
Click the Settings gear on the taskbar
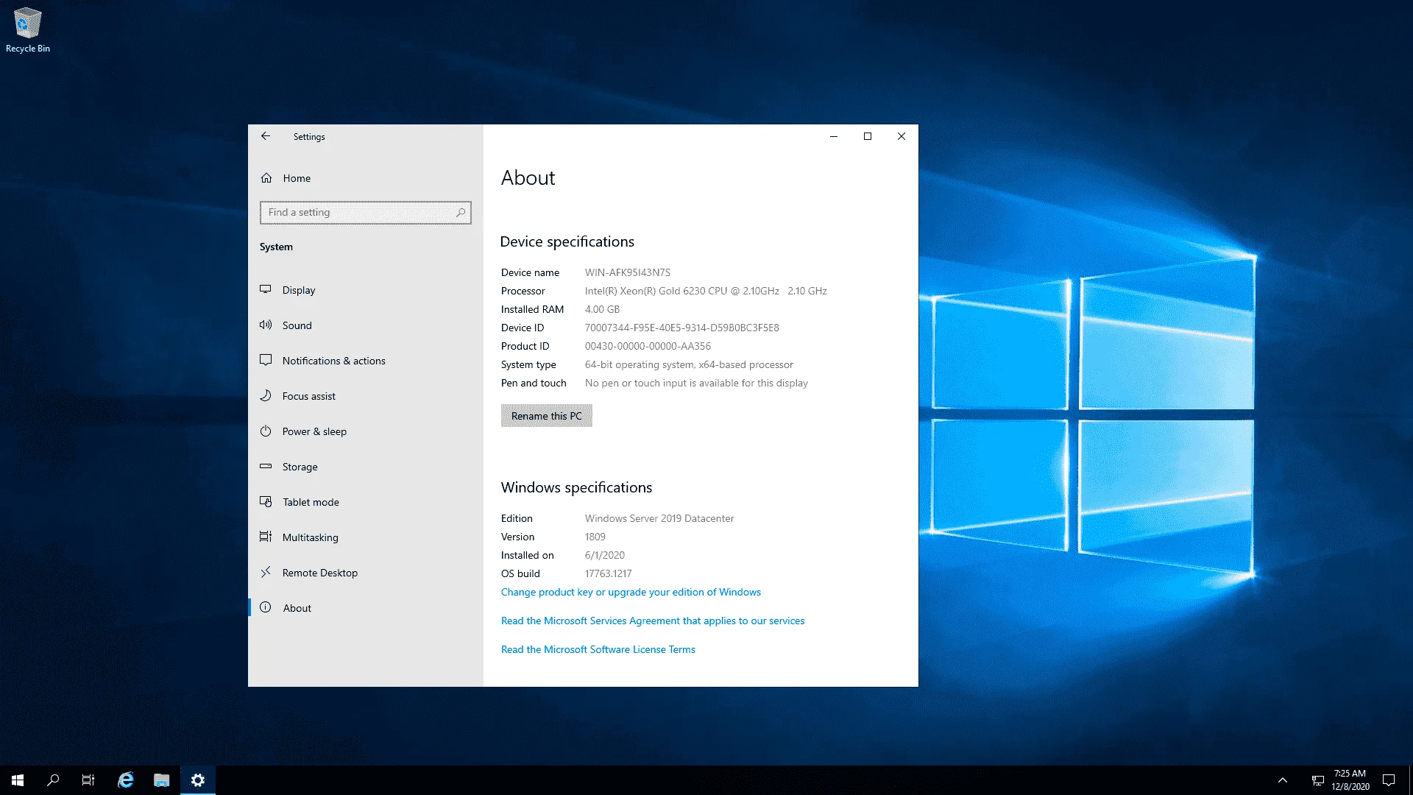198,780
